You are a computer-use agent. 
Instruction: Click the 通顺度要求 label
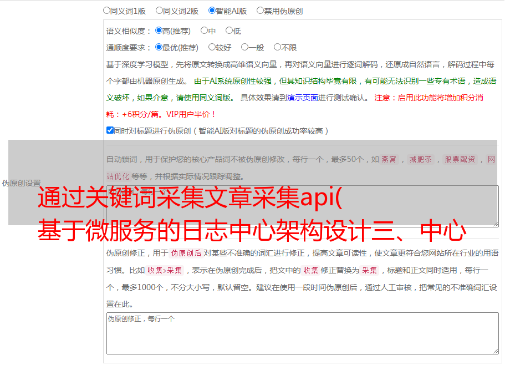click(128, 48)
